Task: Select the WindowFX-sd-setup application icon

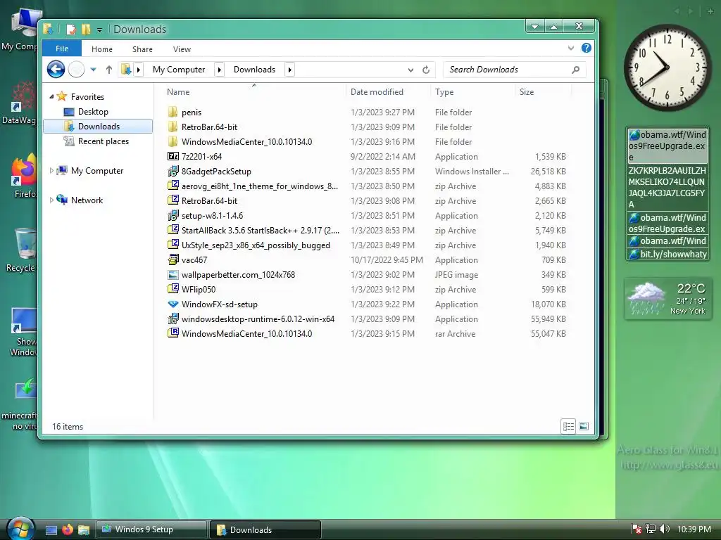Action: click(173, 304)
